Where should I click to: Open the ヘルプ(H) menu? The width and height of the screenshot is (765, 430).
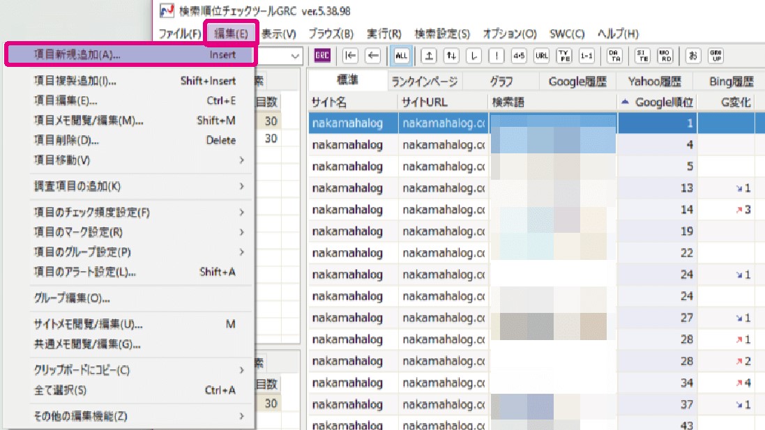click(x=618, y=33)
